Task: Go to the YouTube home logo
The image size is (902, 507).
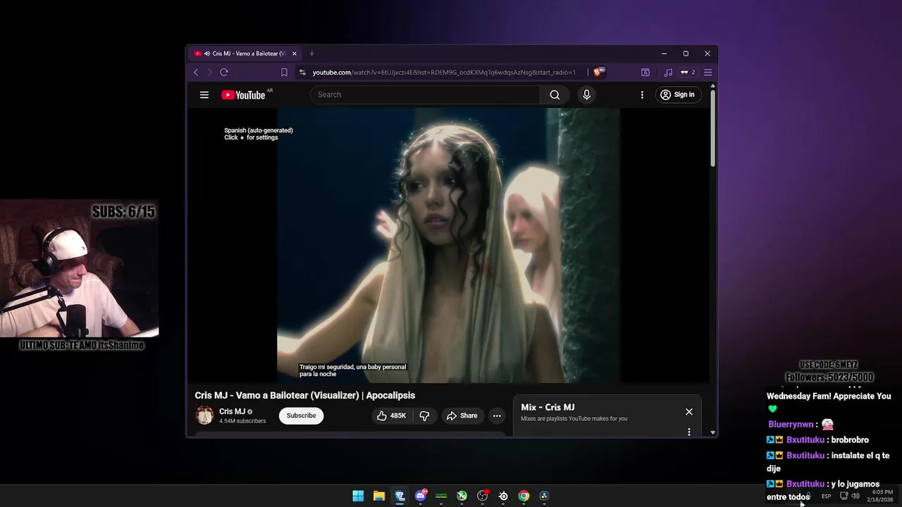Action: 243,95
